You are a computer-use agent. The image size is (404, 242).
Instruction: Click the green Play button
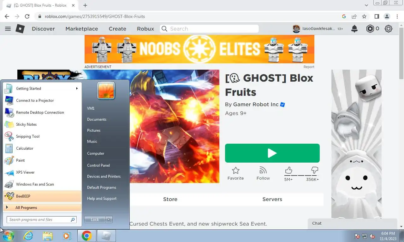(x=272, y=153)
